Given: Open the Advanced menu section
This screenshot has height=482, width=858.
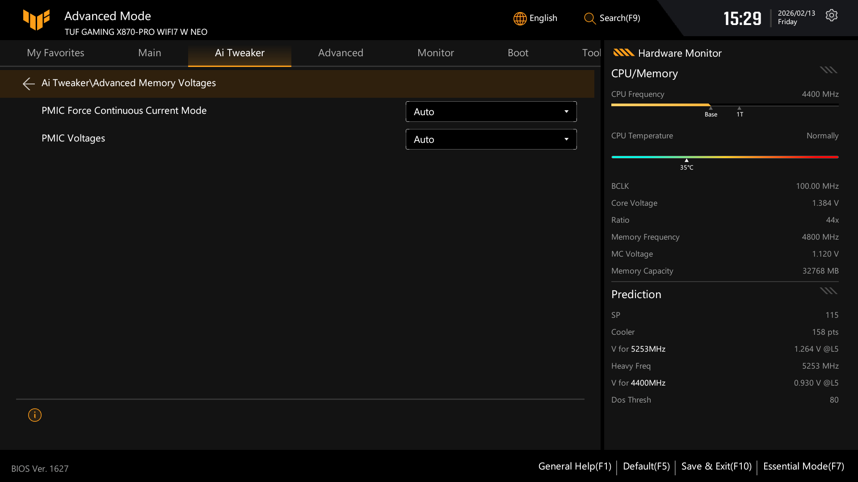Looking at the screenshot, I should pyautogui.click(x=341, y=53).
